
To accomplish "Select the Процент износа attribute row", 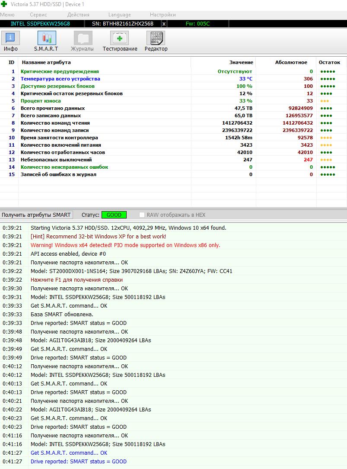I will pyautogui.click(x=173, y=101).
